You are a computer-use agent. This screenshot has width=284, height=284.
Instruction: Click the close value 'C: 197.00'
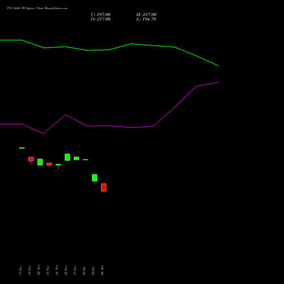point(101,15)
